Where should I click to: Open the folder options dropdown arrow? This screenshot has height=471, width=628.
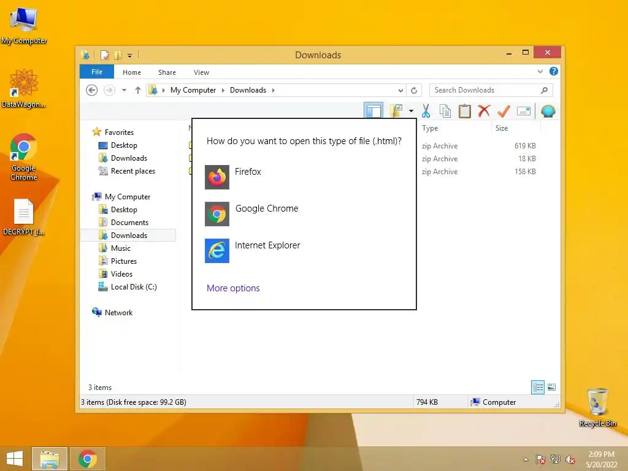(412, 111)
